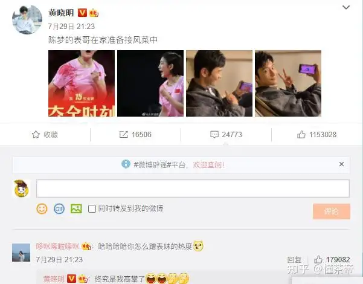Viewport: 363px width, 284px height.
Task: Click the favorite star icon (收藏)
Action: pyautogui.click(x=36, y=135)
